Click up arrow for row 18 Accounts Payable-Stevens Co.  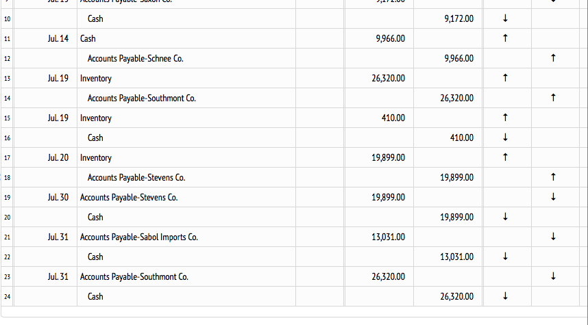pos(553,177)
